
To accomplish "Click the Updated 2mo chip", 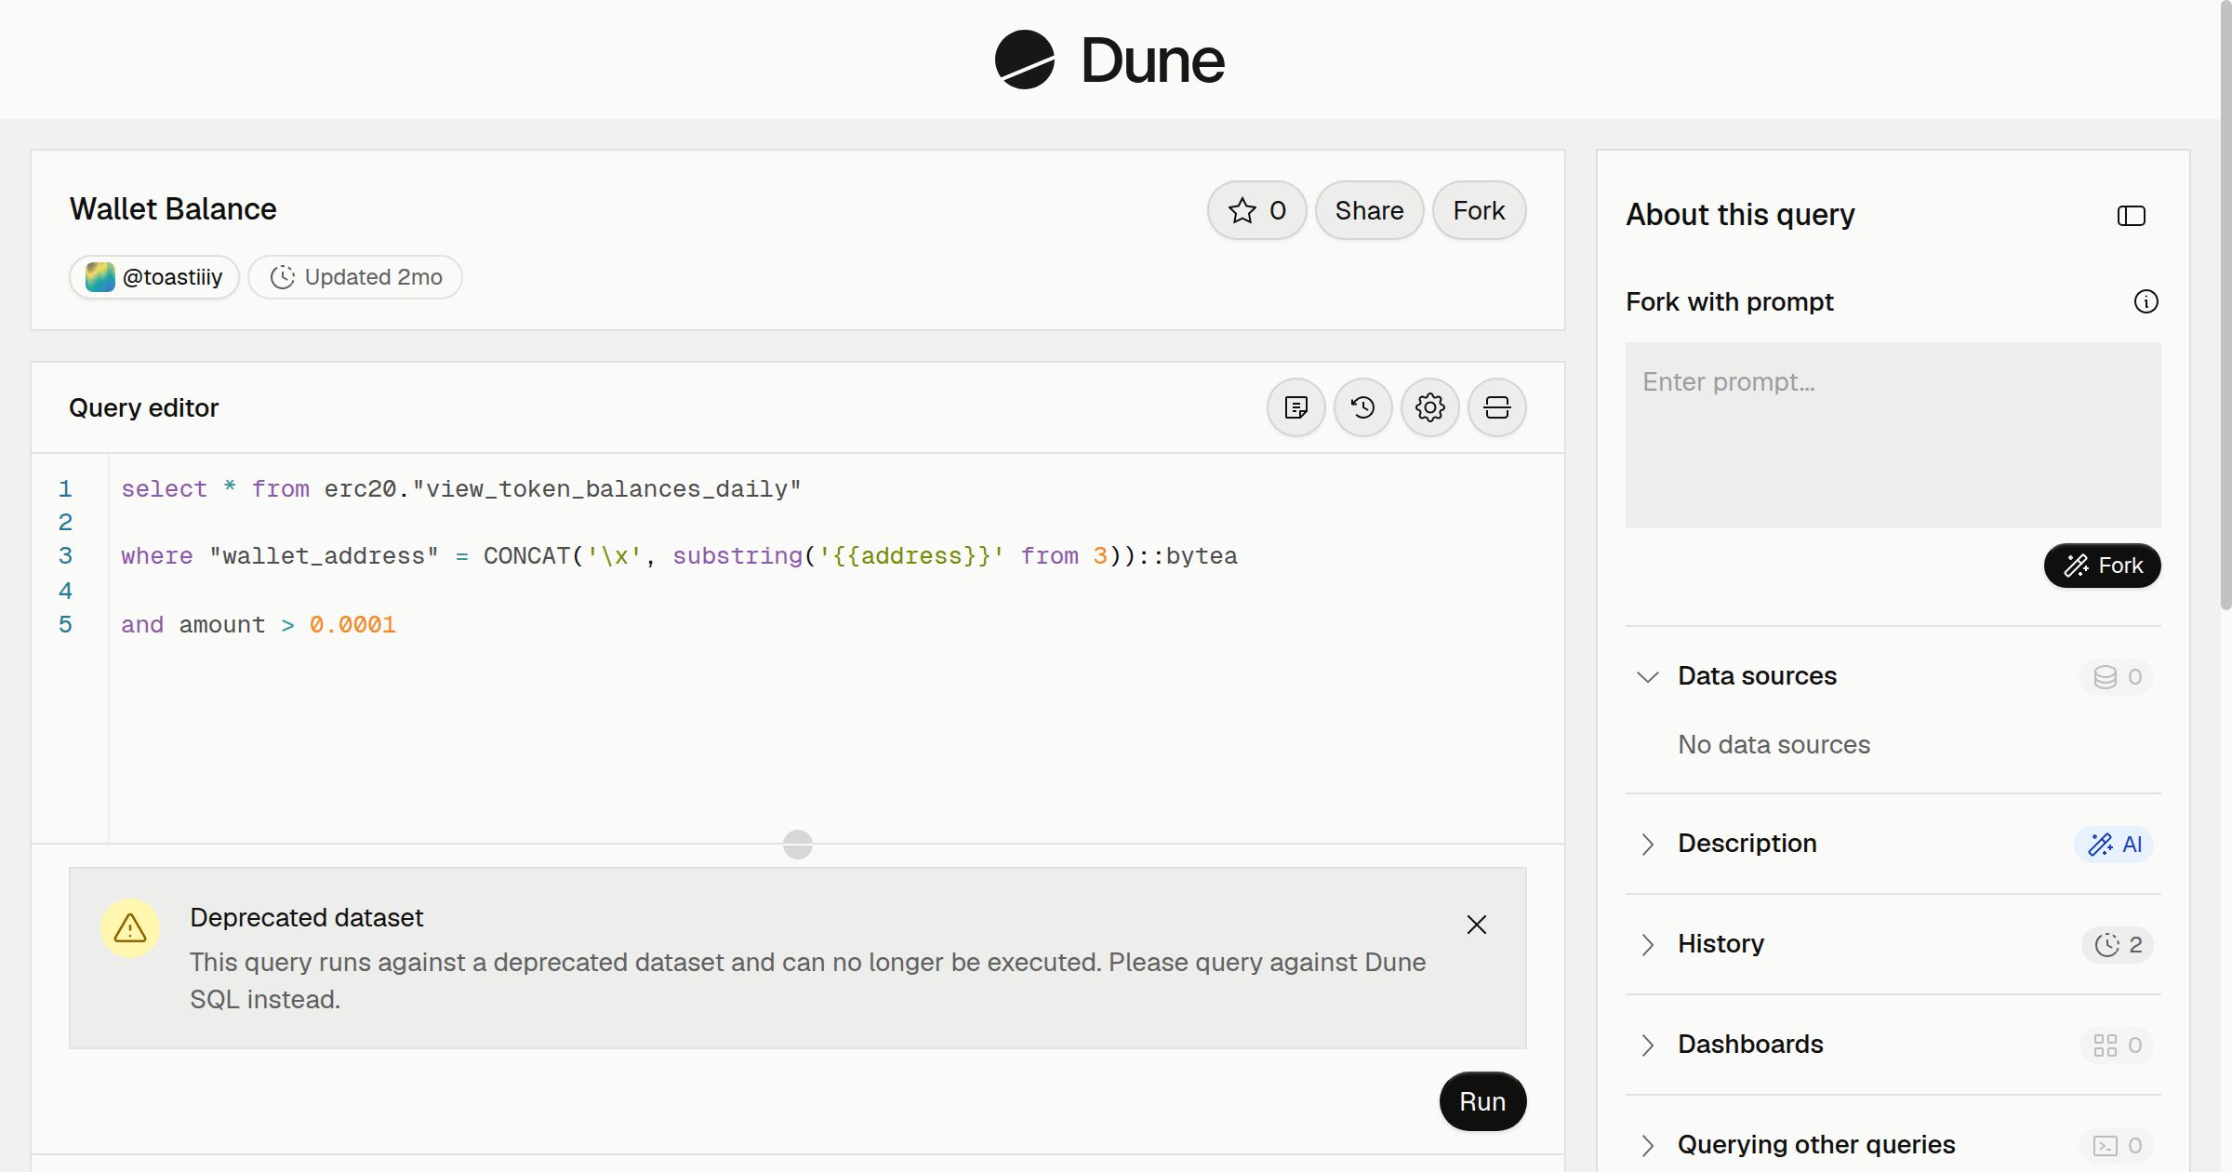I will (355, 277).
